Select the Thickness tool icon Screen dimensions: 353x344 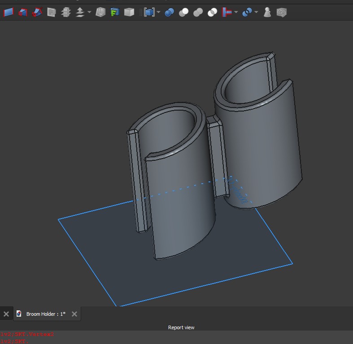click(100, 13)
